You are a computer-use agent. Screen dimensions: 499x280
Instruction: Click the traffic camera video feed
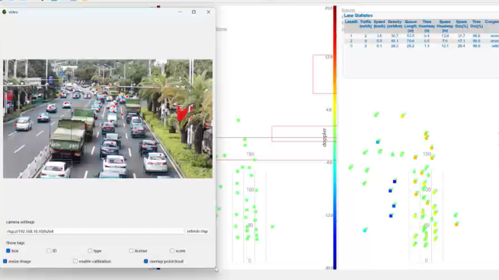[108, 119]
